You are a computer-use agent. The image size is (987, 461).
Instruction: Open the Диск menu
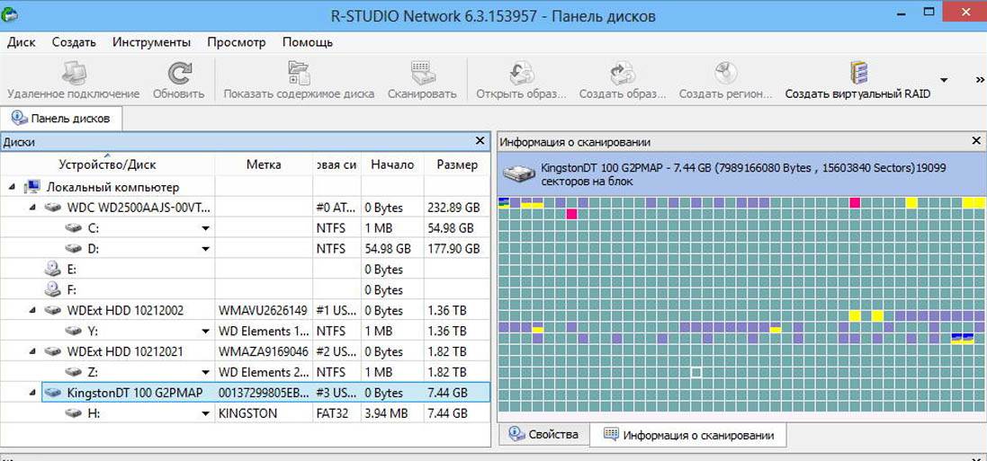pos(21,42)
